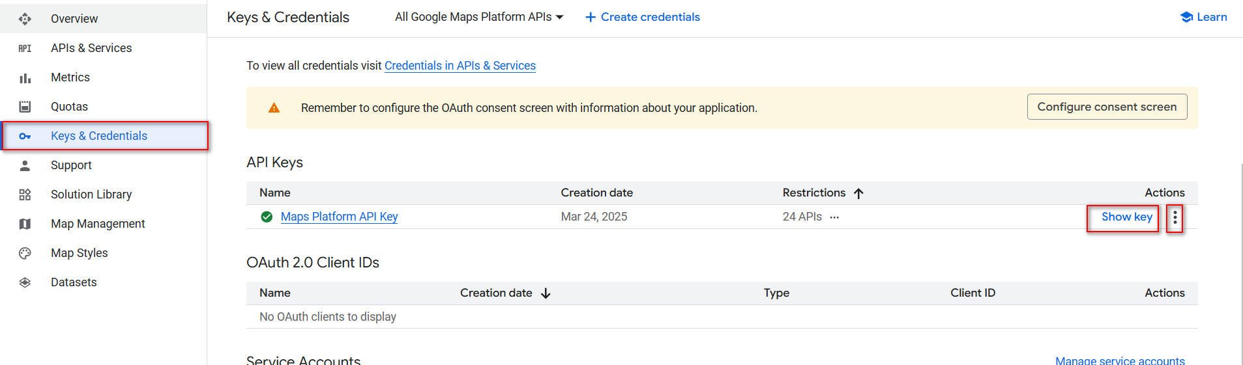Click the Restrictions column header
1243x365 pixels.
[814, 193]
